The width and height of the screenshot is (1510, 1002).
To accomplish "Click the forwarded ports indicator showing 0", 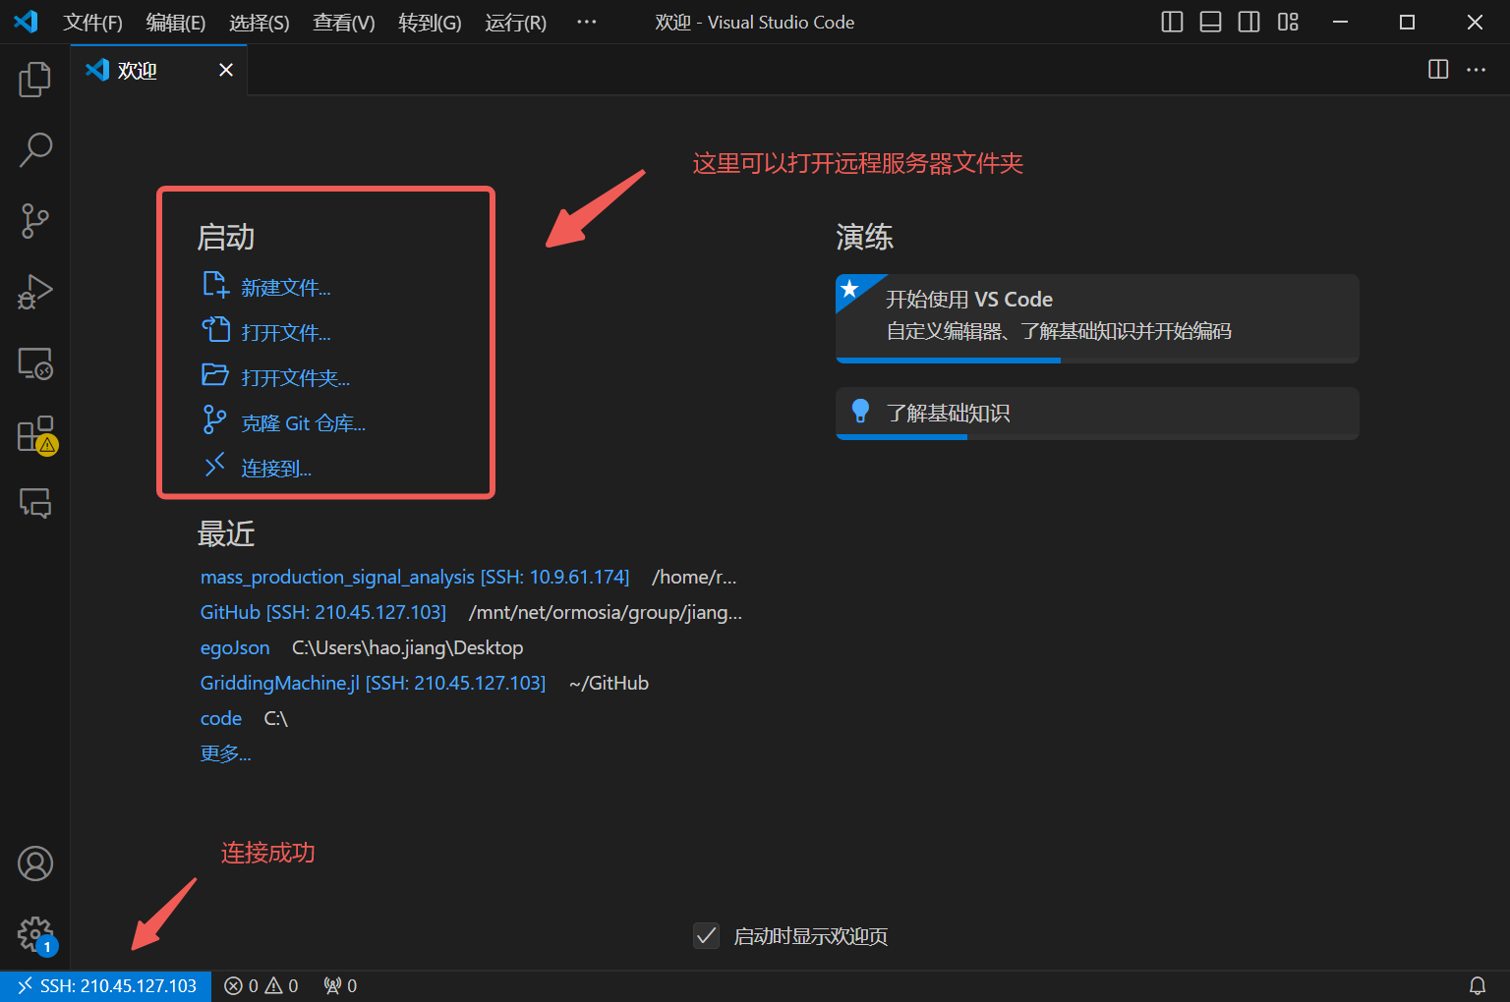I will [x=340, y=985].
